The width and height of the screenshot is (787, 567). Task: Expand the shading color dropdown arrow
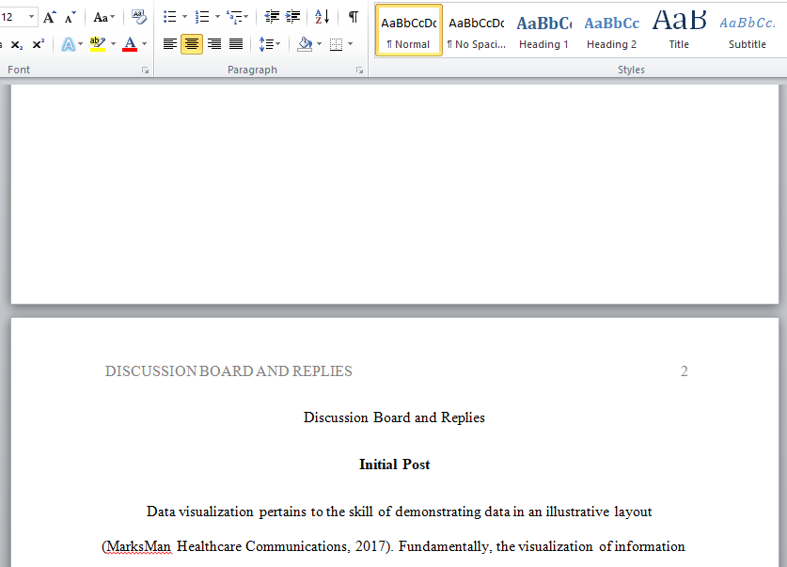319,44
